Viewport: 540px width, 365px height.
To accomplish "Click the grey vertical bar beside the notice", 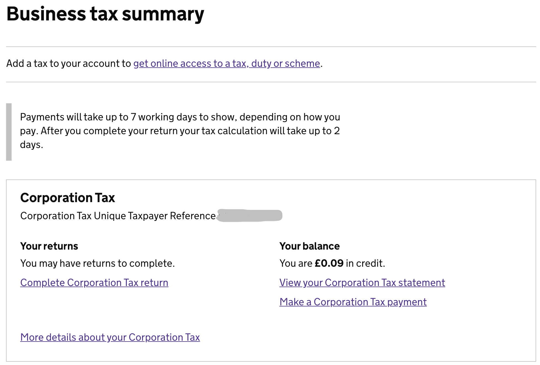I will [9, 132].
